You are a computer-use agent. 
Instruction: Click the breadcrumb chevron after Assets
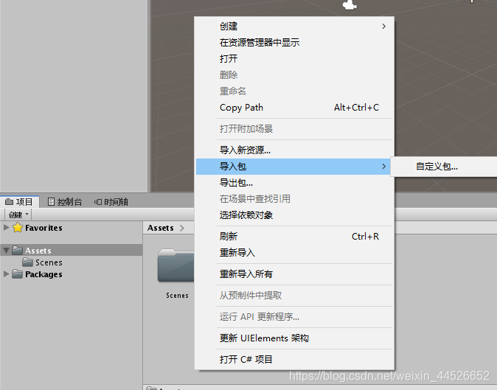click(182, 228)
